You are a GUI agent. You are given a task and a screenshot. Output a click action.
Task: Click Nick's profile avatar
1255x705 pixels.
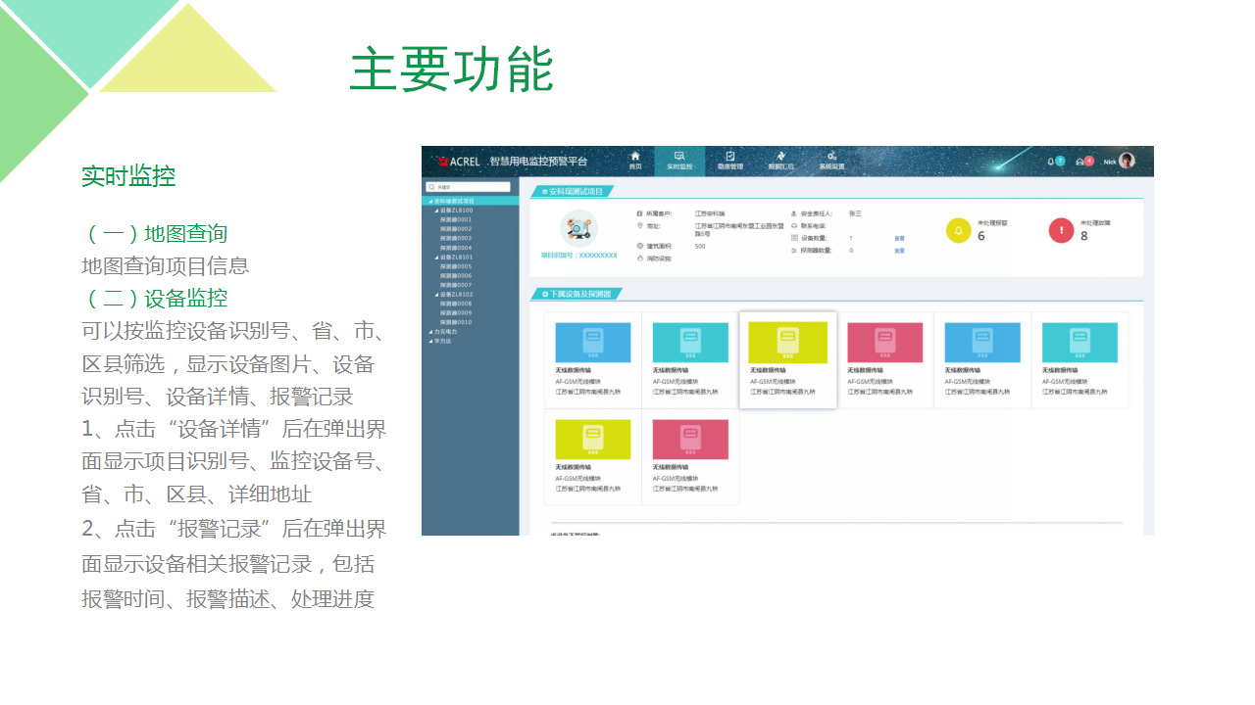(1127, 161)
